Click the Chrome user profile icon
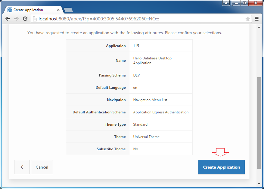 226,3
